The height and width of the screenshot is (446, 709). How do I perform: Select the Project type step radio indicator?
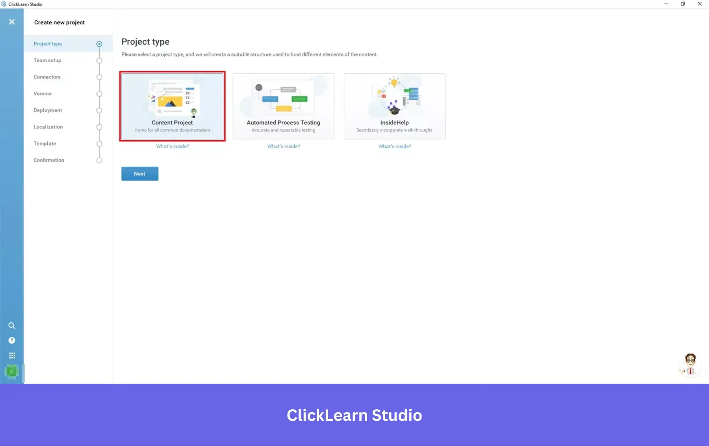point(99,44)
